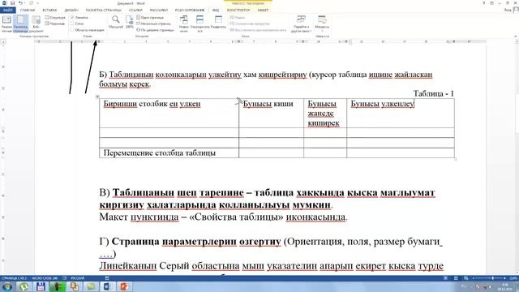Click cell 'Перемещение столбца таблицы'
This screenshot has width=519, height=292.
coord(169,152)
